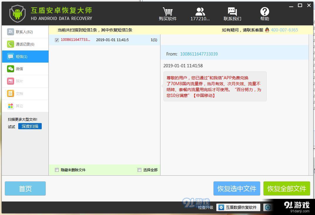Select the contacts icon in sidebar
The height and width of the screenshot is (215, 315).
point(11,32)
